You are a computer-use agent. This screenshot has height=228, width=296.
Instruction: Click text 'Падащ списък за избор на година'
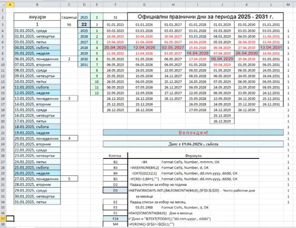tap(158, 185)
